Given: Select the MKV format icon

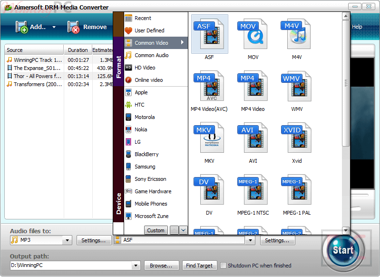Looking at the screenshot, I should click(x=209, y=138).
